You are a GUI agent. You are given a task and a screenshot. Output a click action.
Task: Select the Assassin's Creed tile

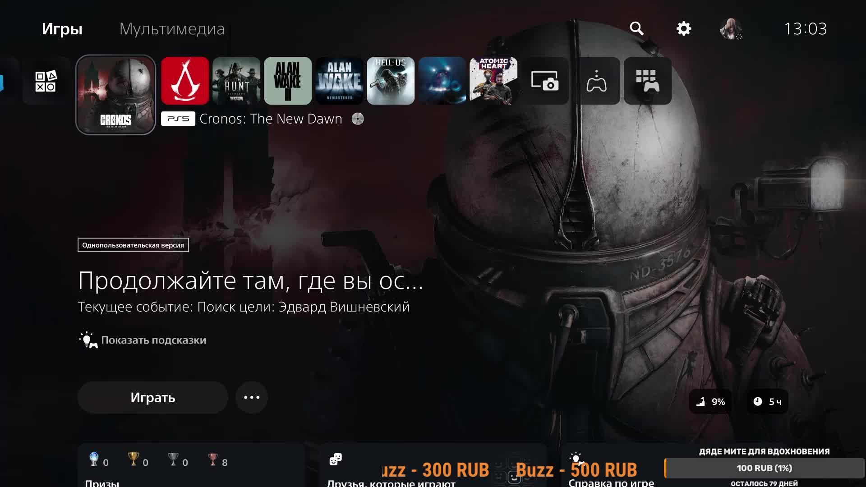tap(185, 81)
